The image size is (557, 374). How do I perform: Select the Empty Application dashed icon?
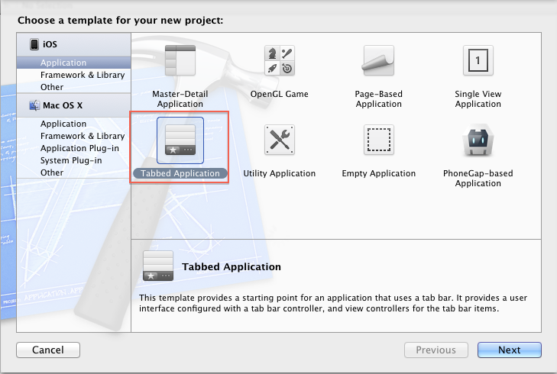click(379, 140)
